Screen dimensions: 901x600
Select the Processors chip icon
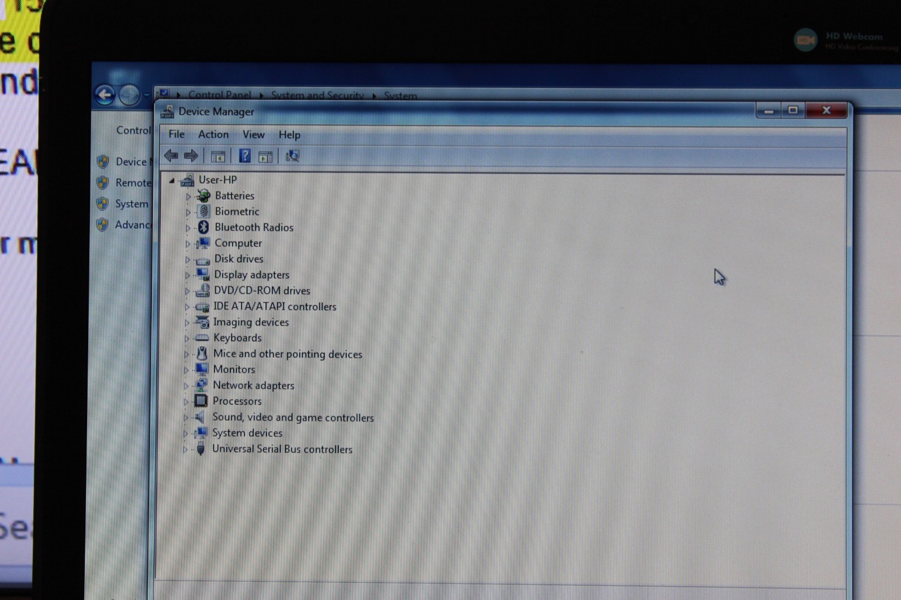point(200,401)
